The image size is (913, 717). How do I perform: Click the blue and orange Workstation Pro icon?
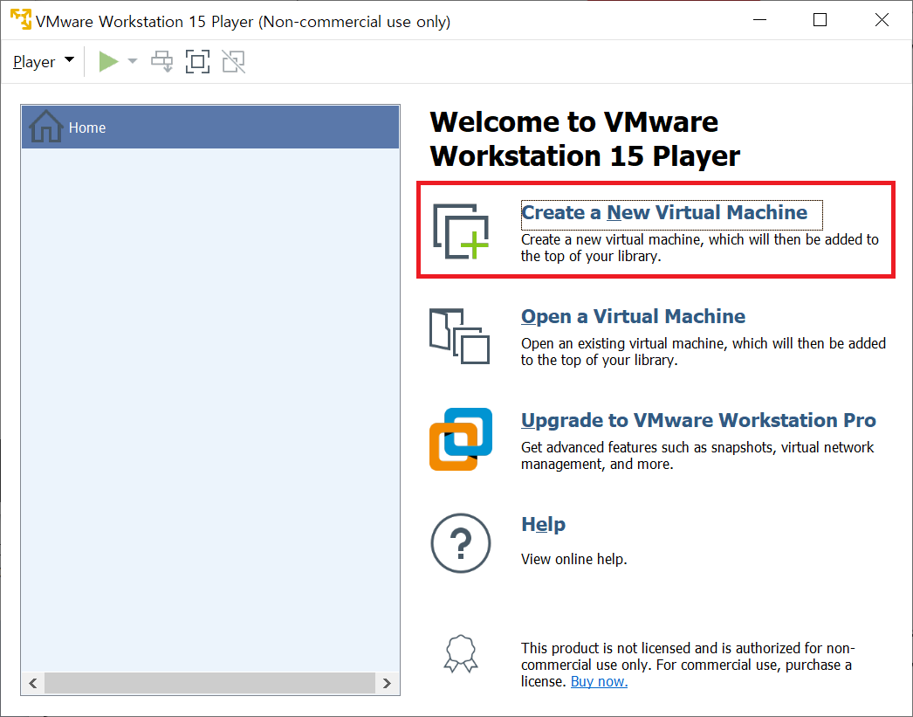[461, 439]
